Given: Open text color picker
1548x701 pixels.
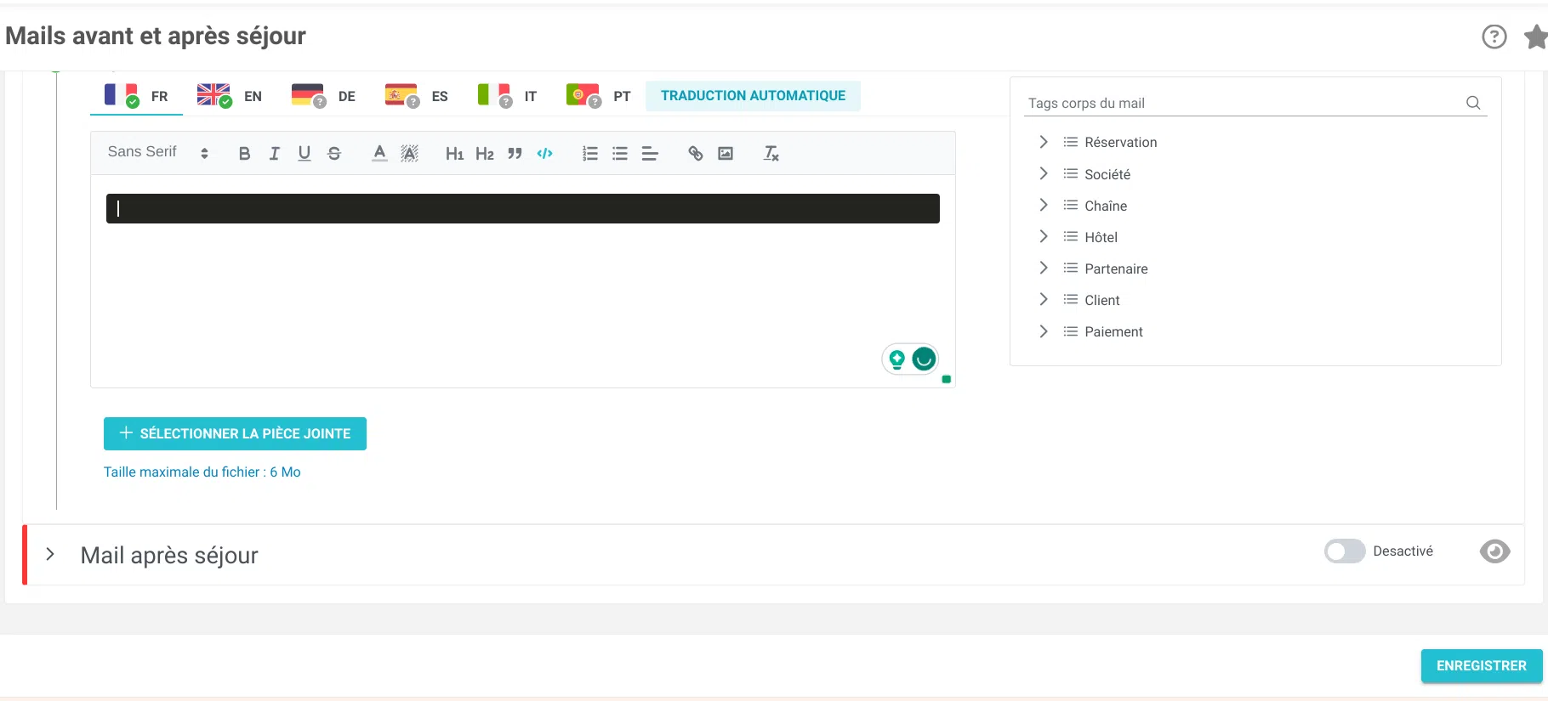Looking at the screenshot, I should 379,154.
